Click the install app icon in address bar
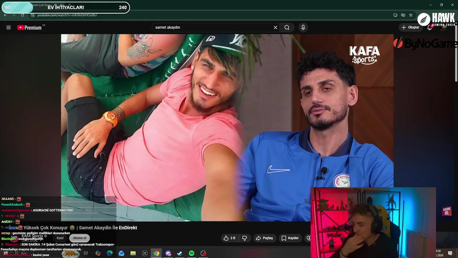 tap(395, 15)
